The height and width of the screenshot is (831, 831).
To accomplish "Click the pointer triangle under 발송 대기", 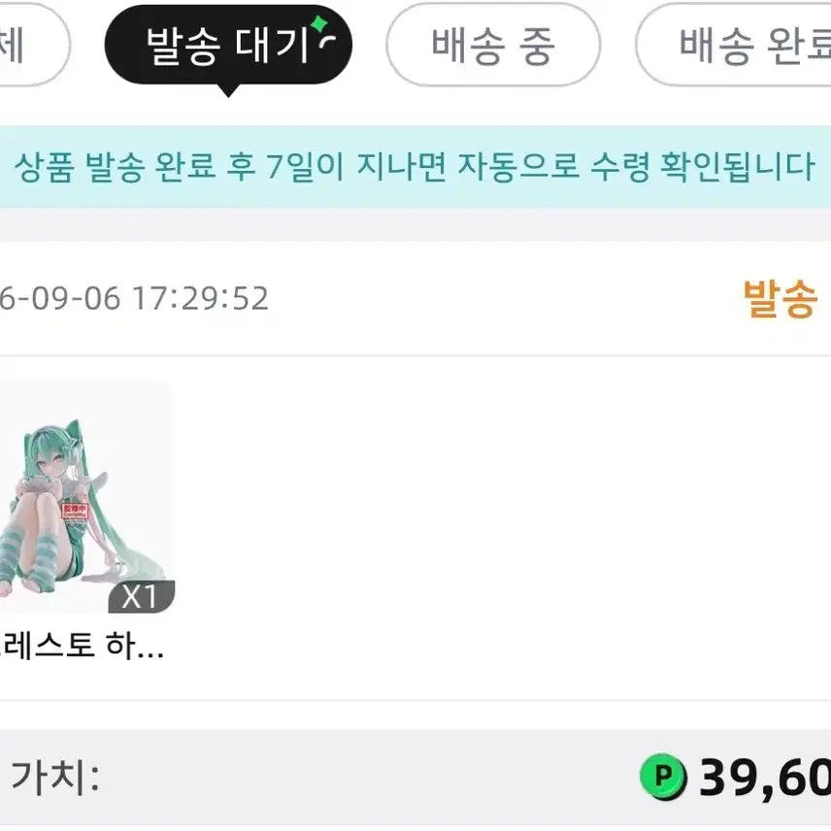I will [228, 90].
